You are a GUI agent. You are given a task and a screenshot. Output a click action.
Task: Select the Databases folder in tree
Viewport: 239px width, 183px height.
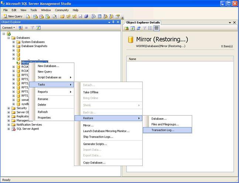[23, 38]
